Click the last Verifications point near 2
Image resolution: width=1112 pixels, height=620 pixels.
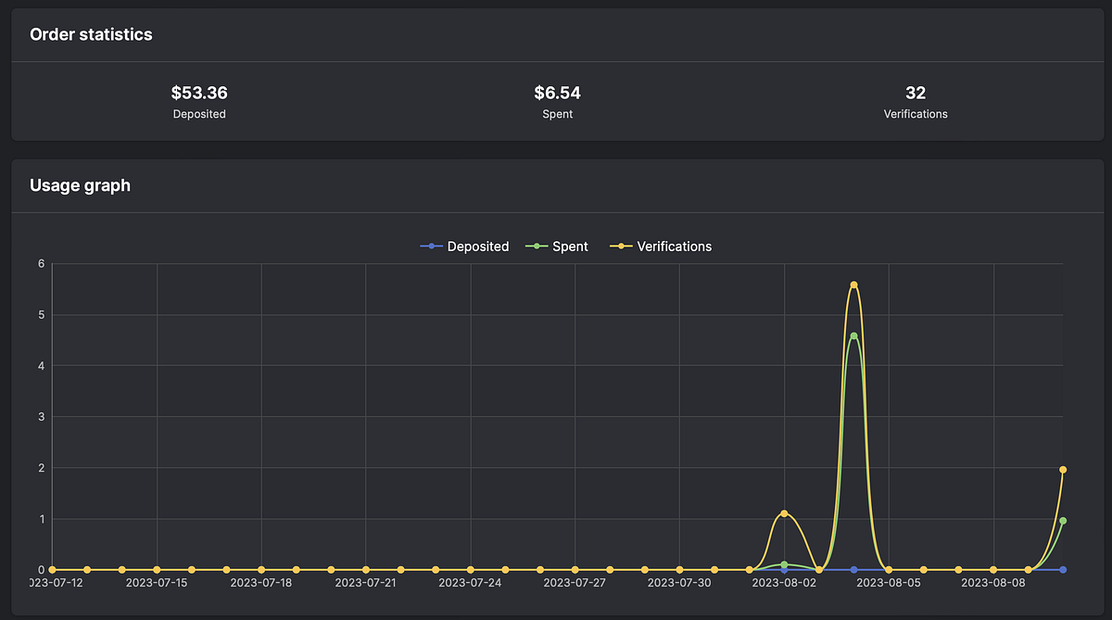[1063, 470]
